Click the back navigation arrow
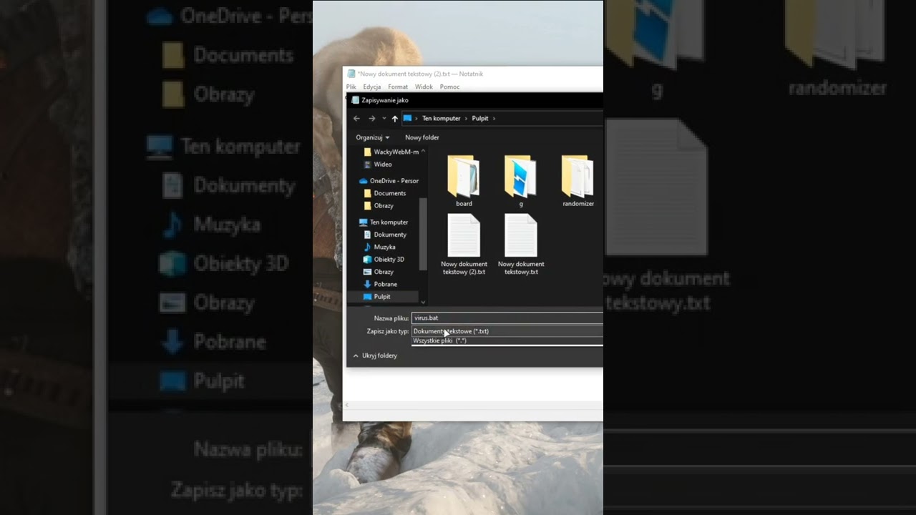Image resolution: width=916 pixels, height=515 pixels. (356, 119)
